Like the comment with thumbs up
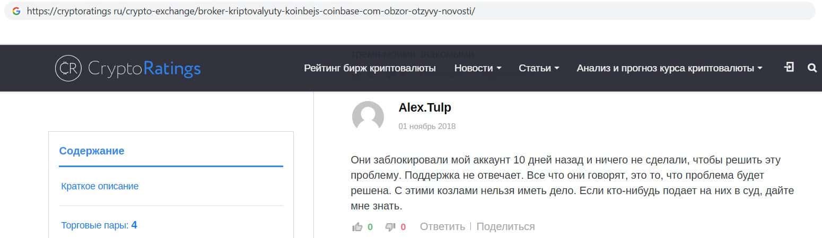Viewport: 822px width, 238px height. [x=357, y=227]
